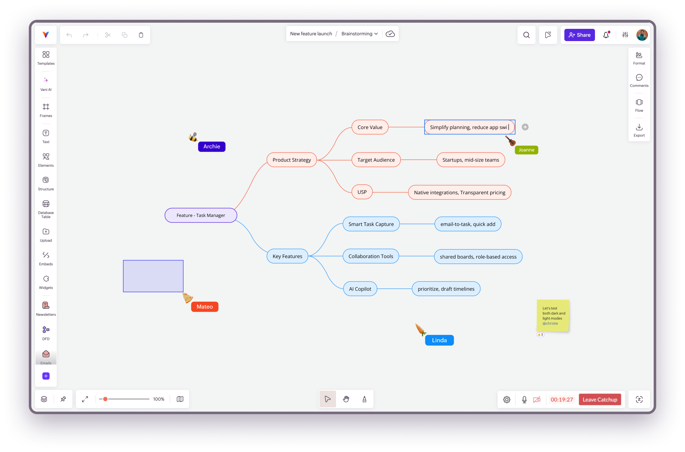Switch to the hand pan tool
This screenshot has height=452, width=685.
346,399
